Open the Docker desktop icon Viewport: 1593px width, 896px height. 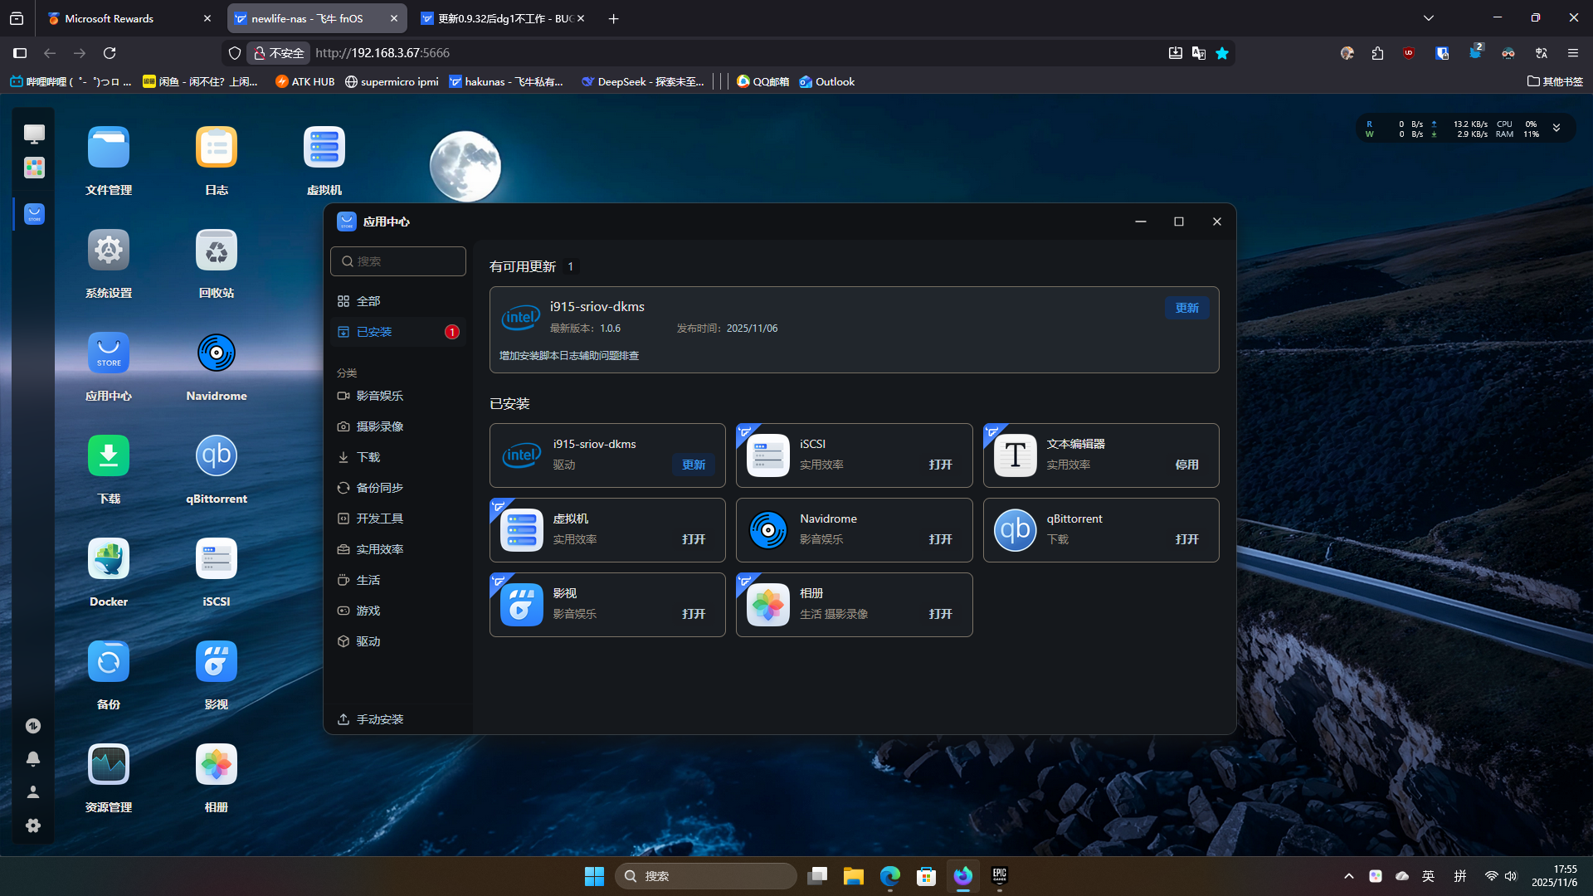point(109,560)
